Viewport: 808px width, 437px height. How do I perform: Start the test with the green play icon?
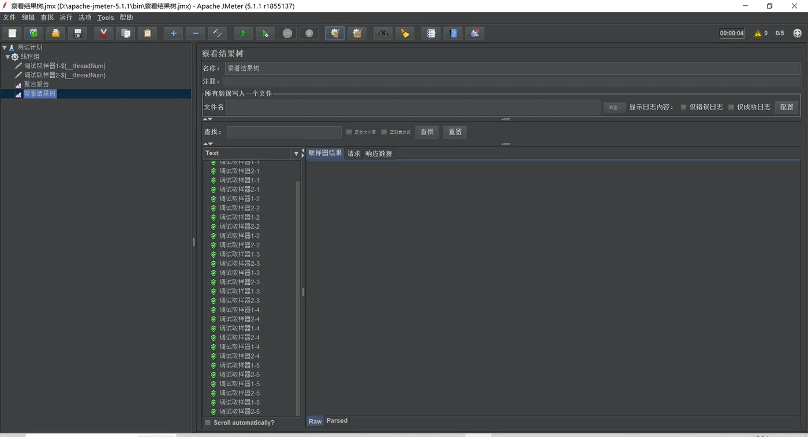tap(244, 33)
